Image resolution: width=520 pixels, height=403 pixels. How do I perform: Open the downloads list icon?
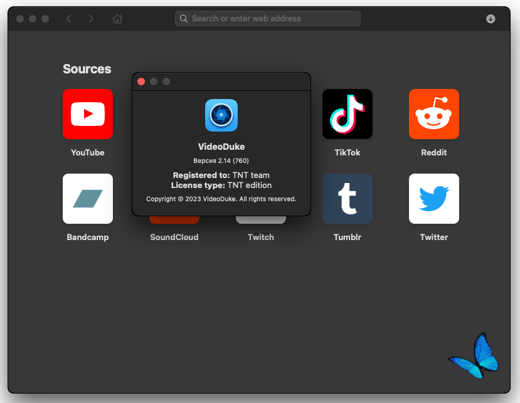coord(491,19)
